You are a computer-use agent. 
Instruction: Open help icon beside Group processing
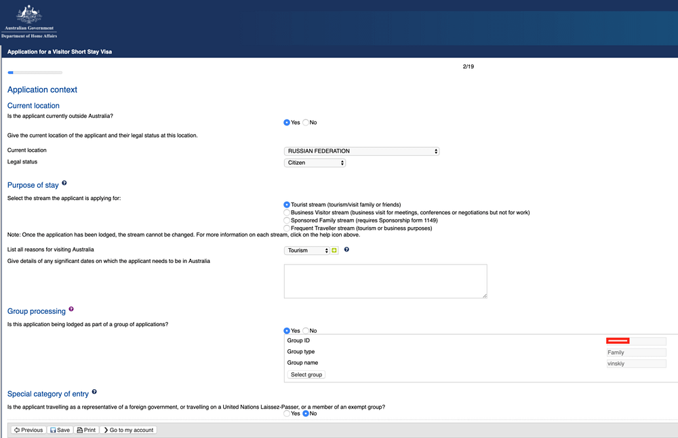71,309
